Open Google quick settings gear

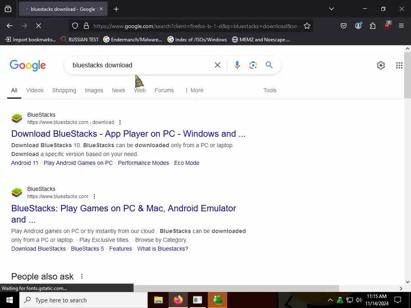click(380, 65)
